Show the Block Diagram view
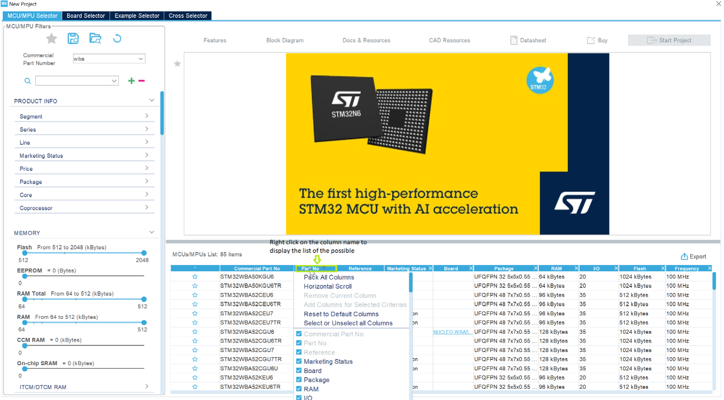This screenshot has width=724, height=400. coord(285,40)
